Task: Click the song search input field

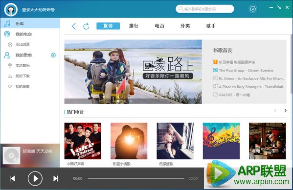Action: [x=205, y=9]
